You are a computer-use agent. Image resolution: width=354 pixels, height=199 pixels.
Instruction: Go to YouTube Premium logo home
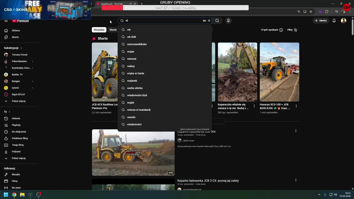click(20, 21)
